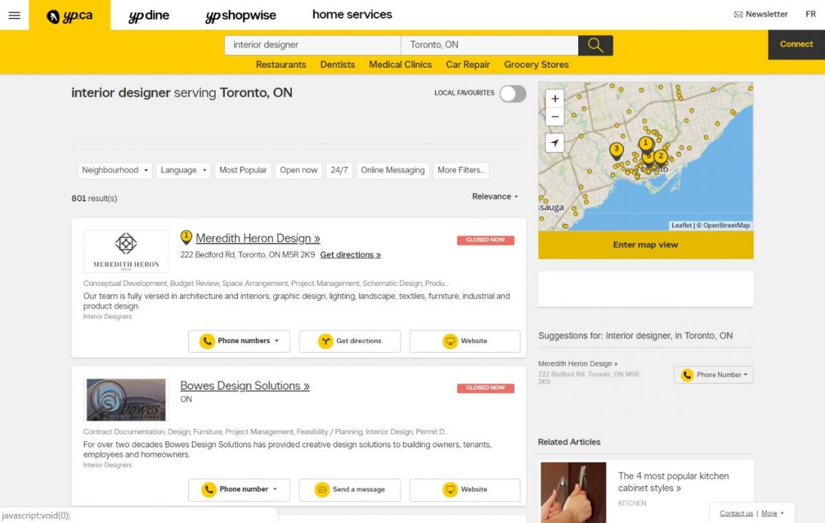Click pin icon beside Meredith Heron Design
The width and height of the screenshot is (825, 523).
(186, 238)
